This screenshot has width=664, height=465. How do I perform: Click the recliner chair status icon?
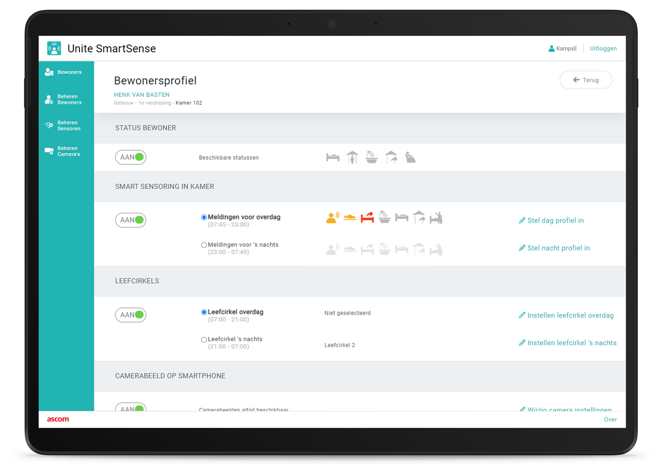tap(410, 158)
